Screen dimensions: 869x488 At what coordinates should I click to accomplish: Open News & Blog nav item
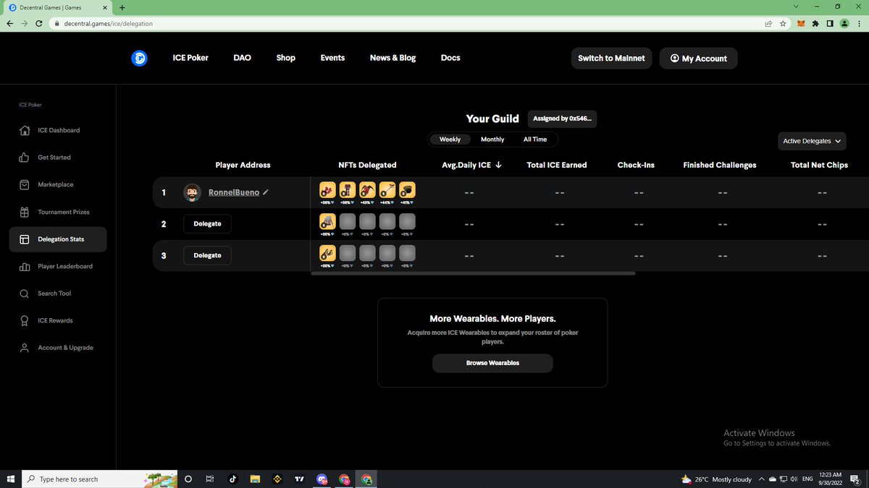(392, 58)
